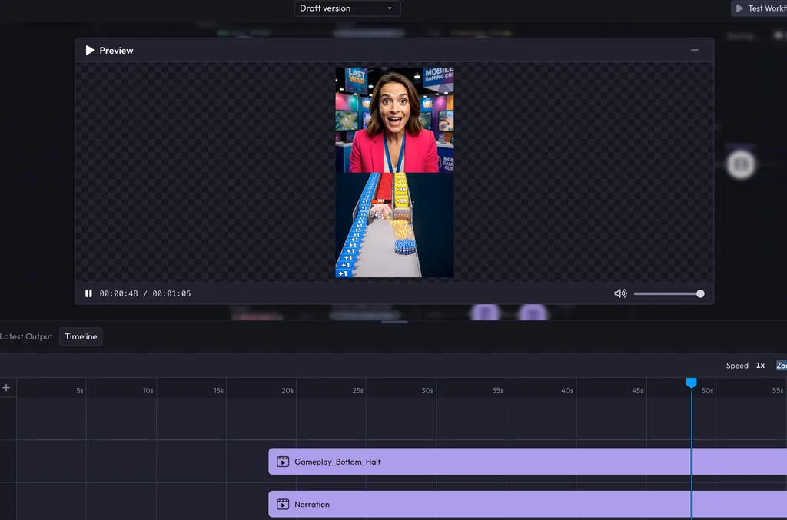Image resolution: width=787 pixels, height=520 pixels.
Task: Change the 1x playback speed
Action: tap(760, 366)
